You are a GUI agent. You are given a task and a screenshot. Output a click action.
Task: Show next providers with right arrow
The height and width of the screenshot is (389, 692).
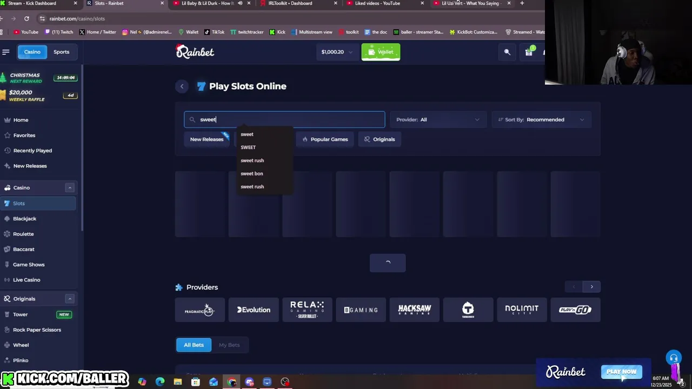click(591, 287)
